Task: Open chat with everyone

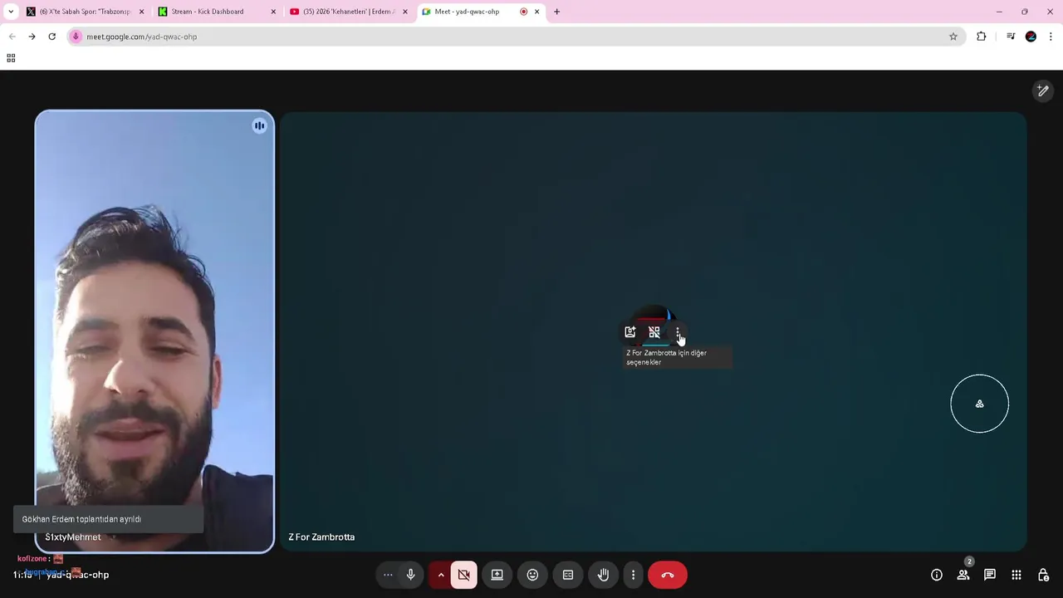Action: tap(990, 575)
